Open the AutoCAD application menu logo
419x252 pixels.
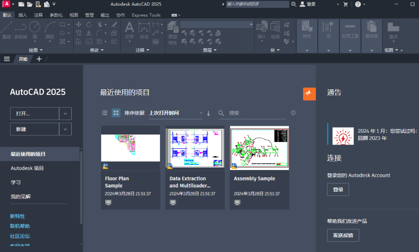pos(6,4)
